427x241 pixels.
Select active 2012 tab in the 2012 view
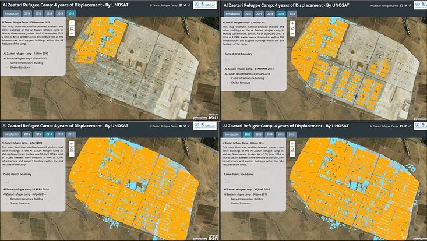pos(71,13)
